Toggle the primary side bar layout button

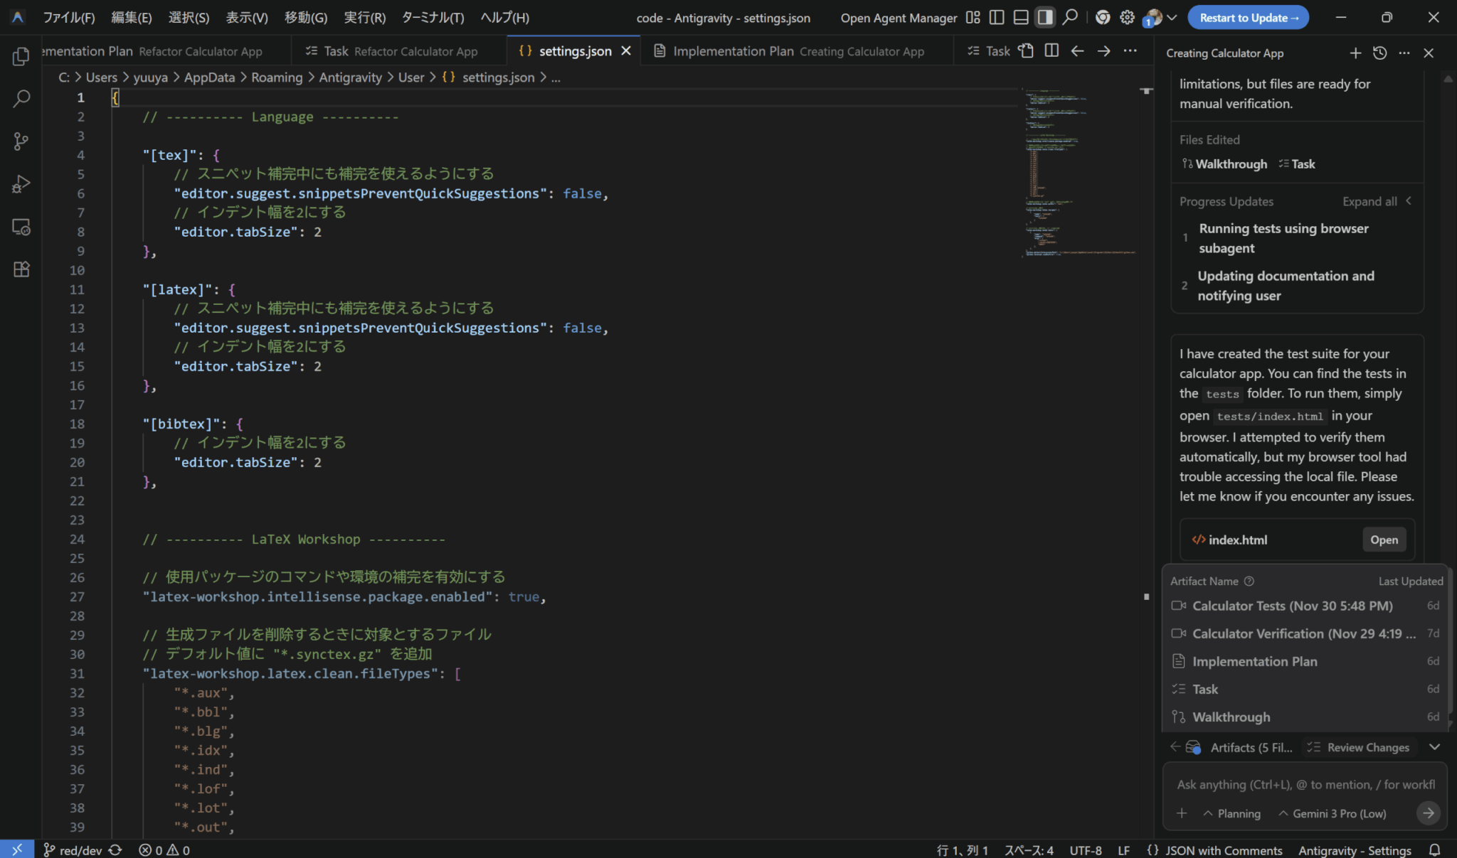pos(997,17)
